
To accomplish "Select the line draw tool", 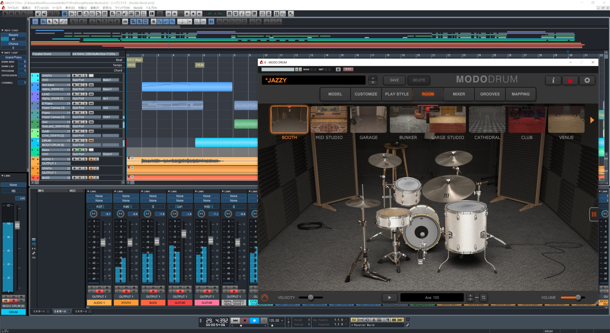I will point(62,21).
